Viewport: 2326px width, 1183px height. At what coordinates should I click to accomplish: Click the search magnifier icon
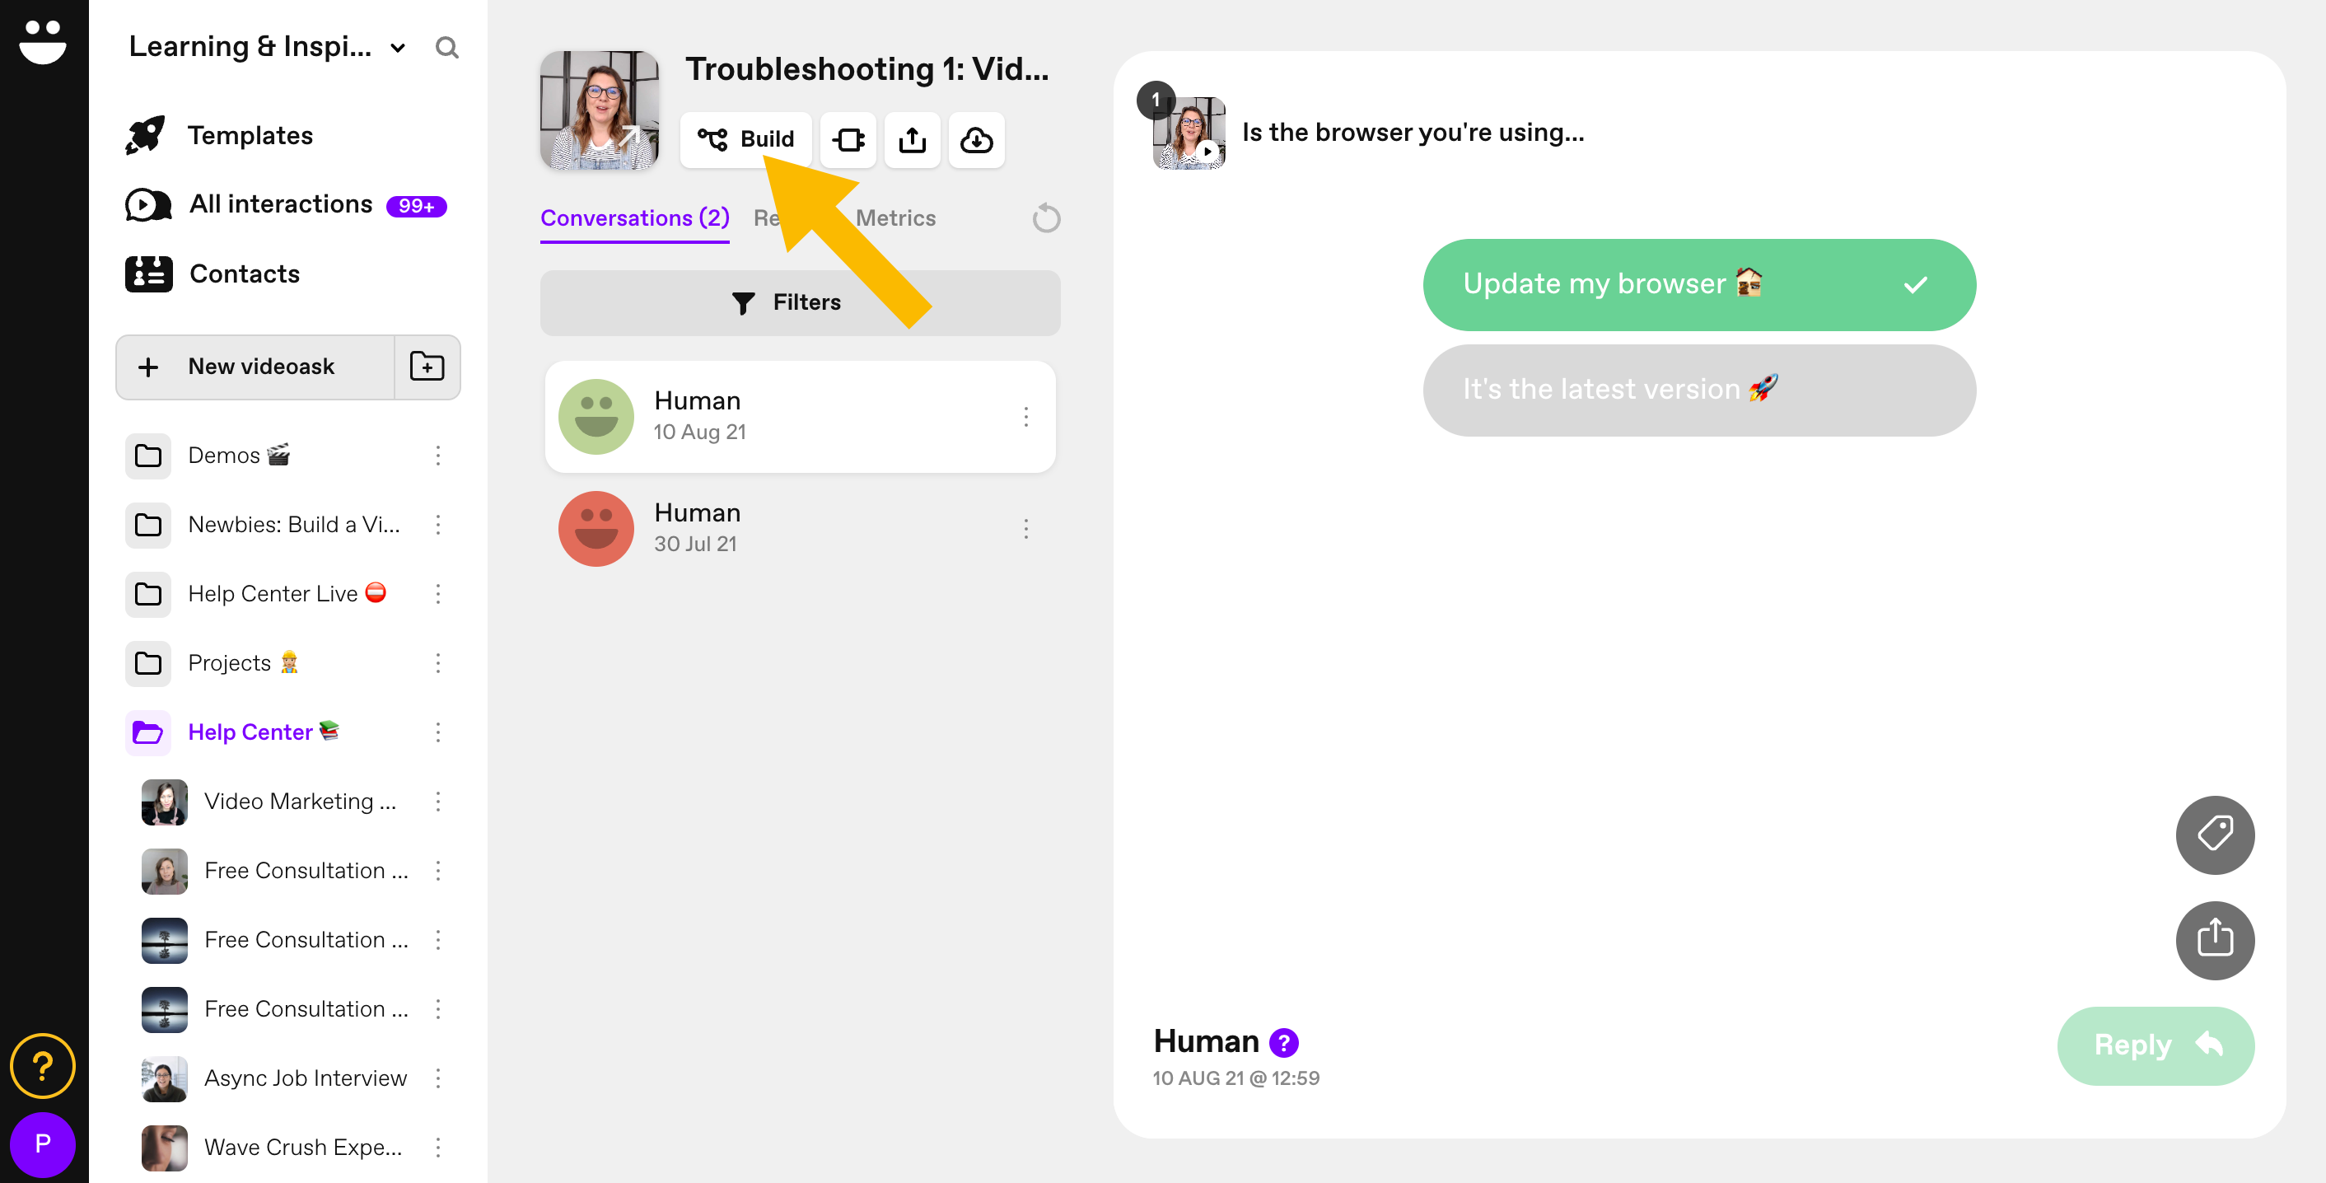point(446,47)
